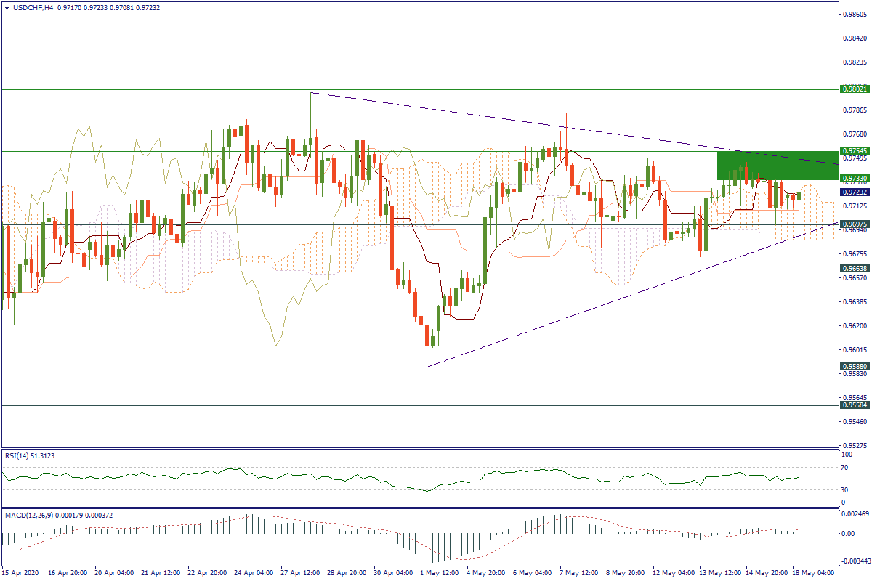Click the MACD(12,26,9) indicator label
Viewport: 872px width, 581px height.
point(51,515)
